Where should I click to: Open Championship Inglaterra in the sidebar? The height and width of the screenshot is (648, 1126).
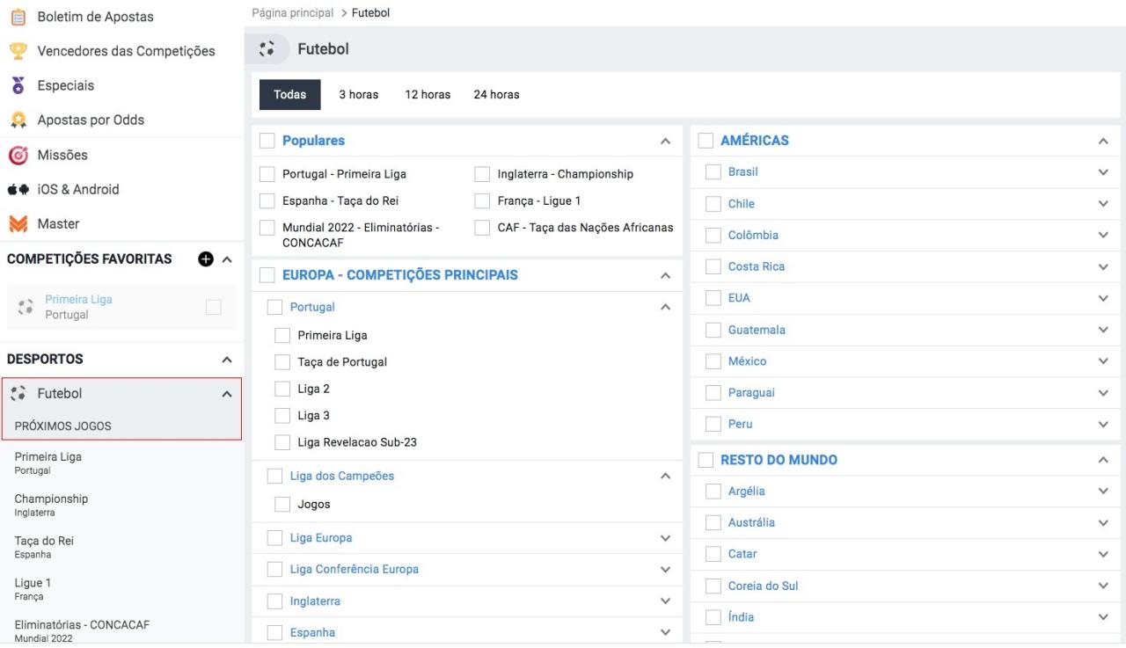[x=51, y=505]
